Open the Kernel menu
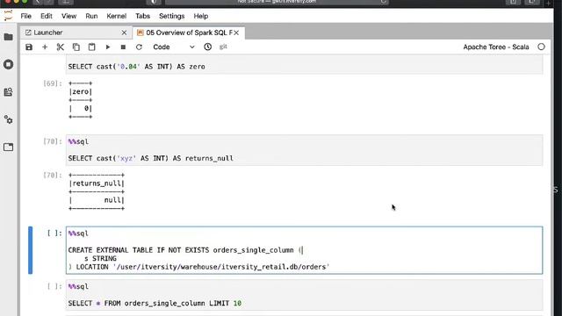Viewport: 562px width, 316px height. 117,16
